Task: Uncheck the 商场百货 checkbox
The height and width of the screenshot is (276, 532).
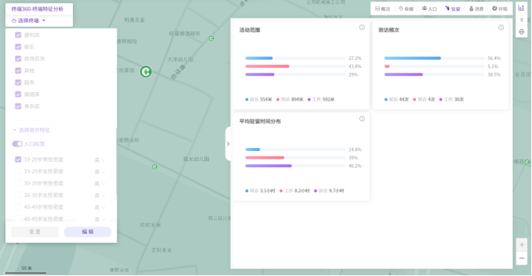Action: click(18, 58)
